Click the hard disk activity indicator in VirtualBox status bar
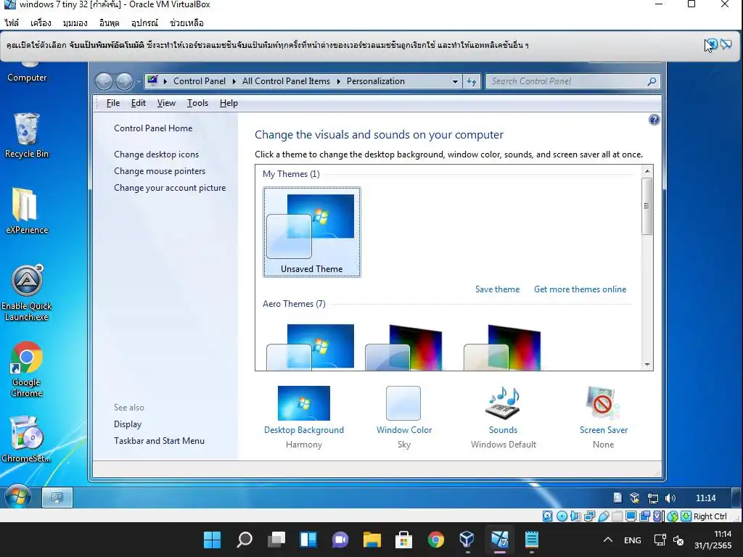743x557 pixels. [547, 516]
